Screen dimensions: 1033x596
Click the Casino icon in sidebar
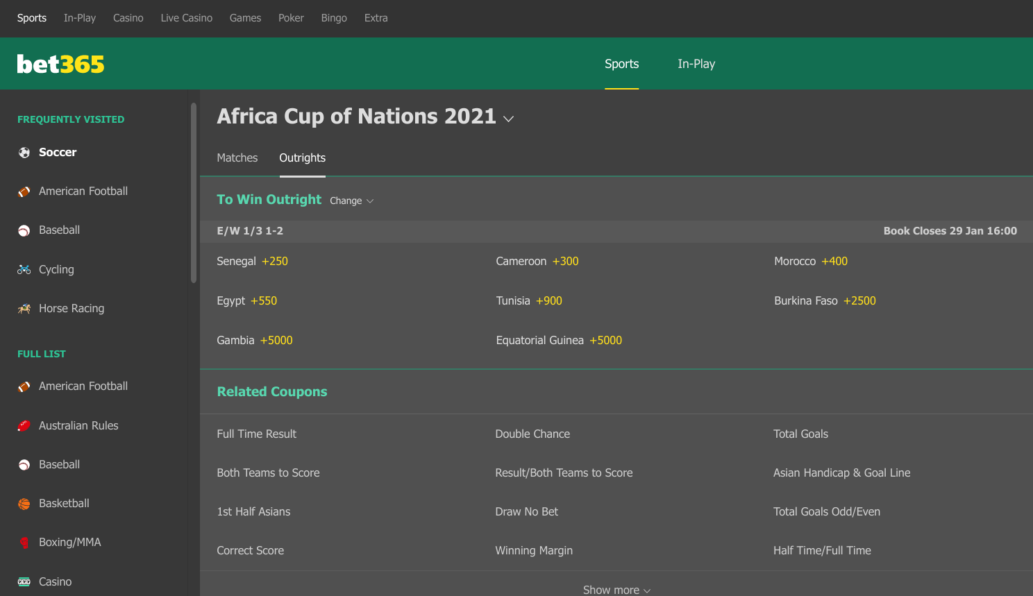tap(24, 581)
